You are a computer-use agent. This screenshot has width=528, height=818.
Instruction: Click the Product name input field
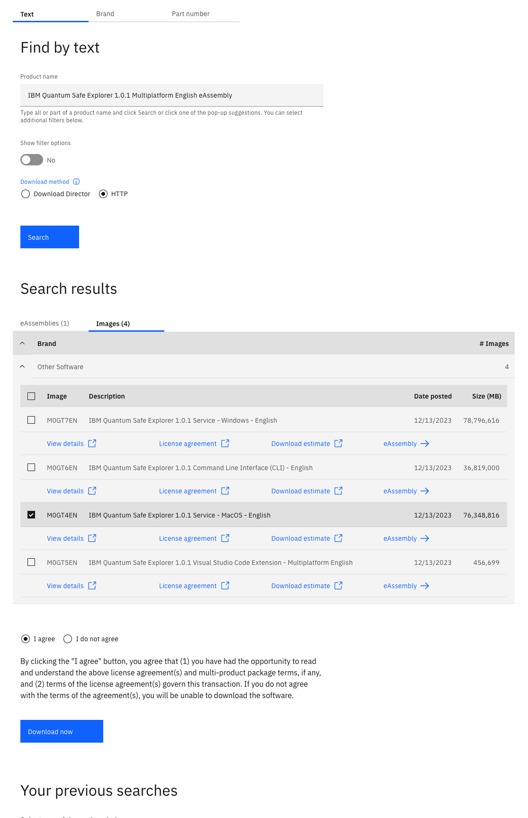tap(171, 95)
